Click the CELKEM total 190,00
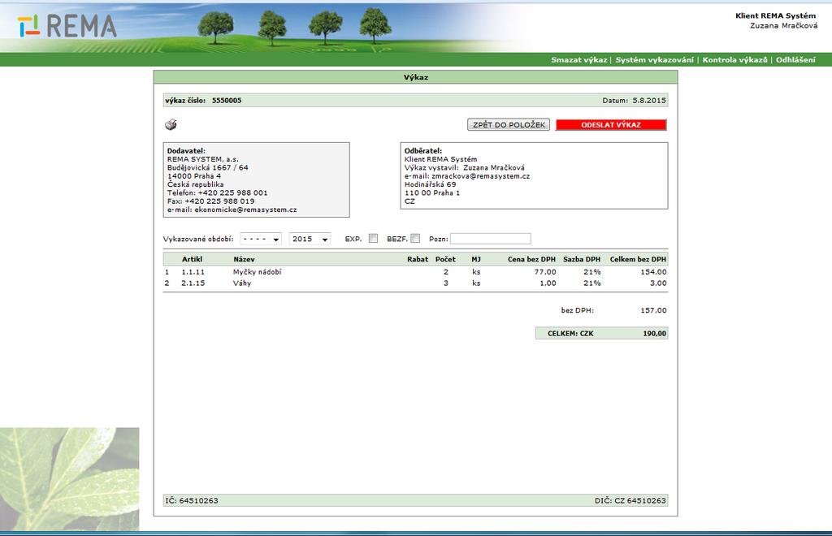Screen dimensions: 832x536 click(655, 334)
